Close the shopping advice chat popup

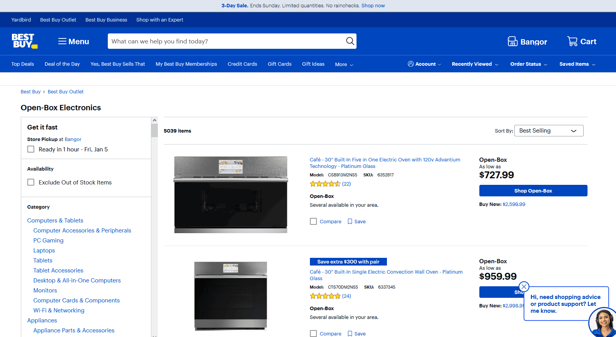524,287
